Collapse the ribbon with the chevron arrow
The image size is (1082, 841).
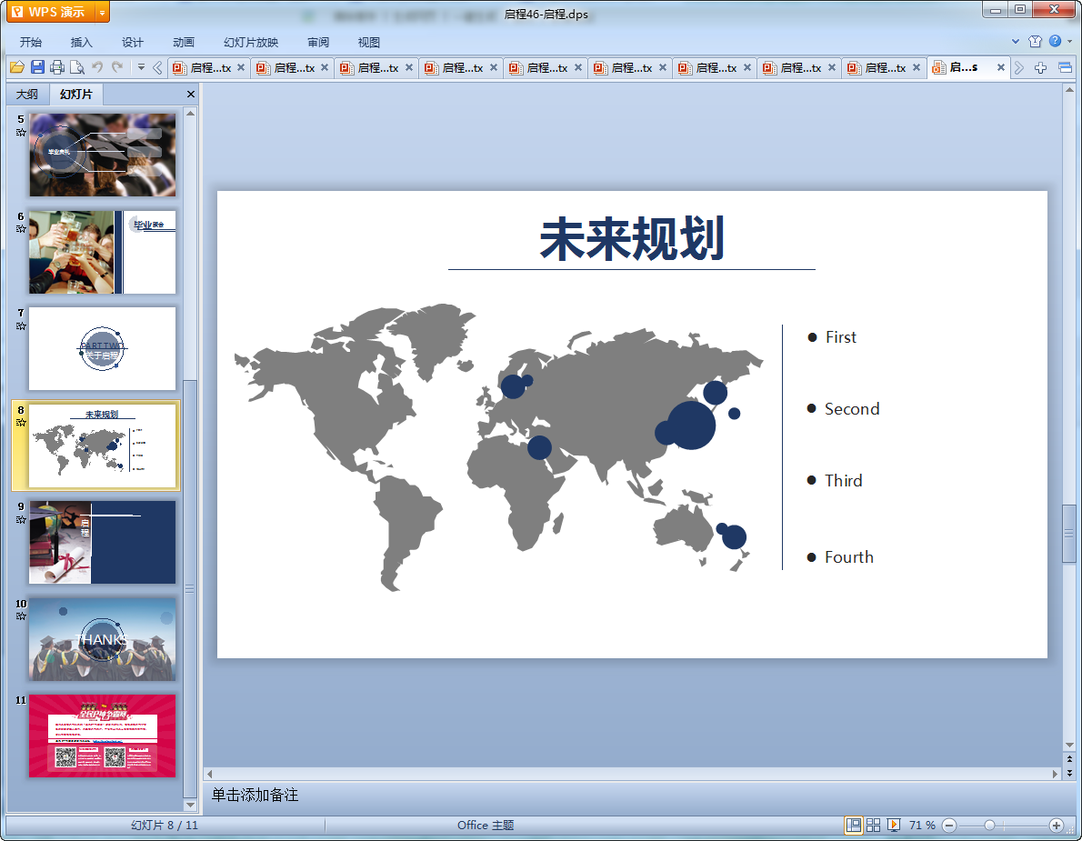[1016, 42]
